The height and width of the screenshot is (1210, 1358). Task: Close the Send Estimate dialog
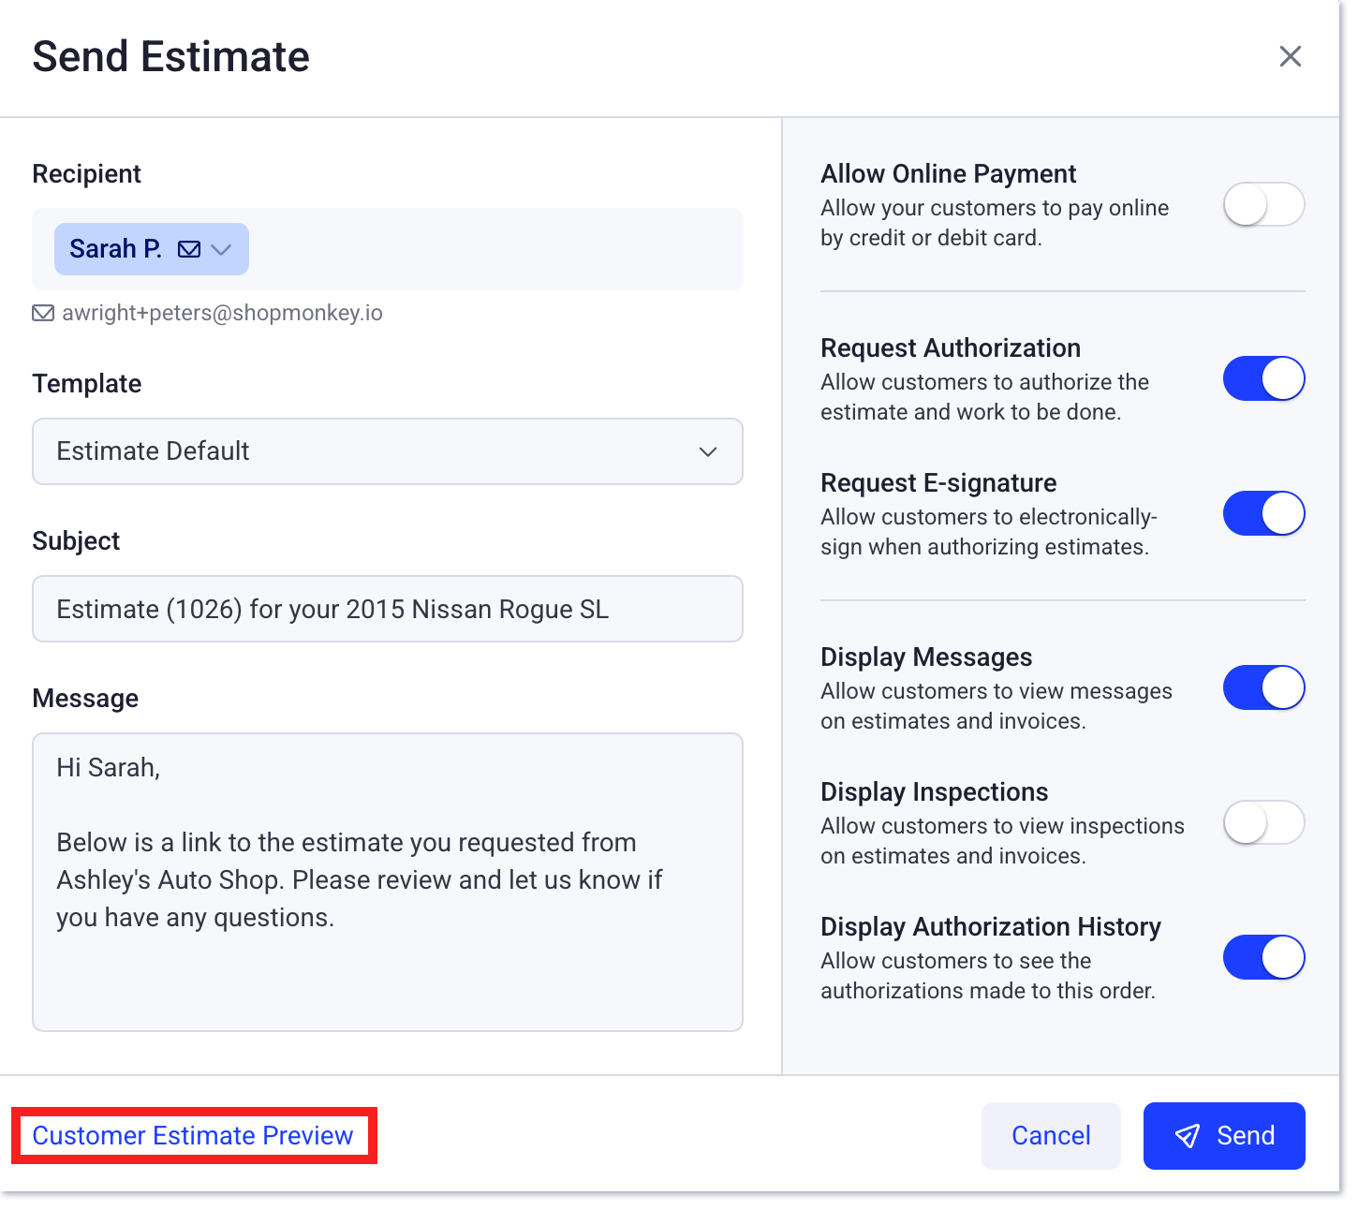click(x=1291, y=56)
